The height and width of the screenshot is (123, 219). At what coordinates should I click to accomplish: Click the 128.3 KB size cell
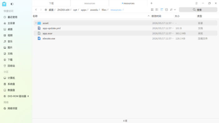click(180, 39)
